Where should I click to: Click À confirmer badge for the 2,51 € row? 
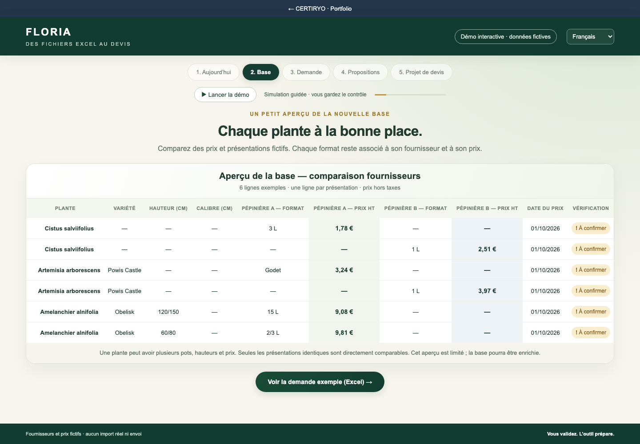[591, 249]
